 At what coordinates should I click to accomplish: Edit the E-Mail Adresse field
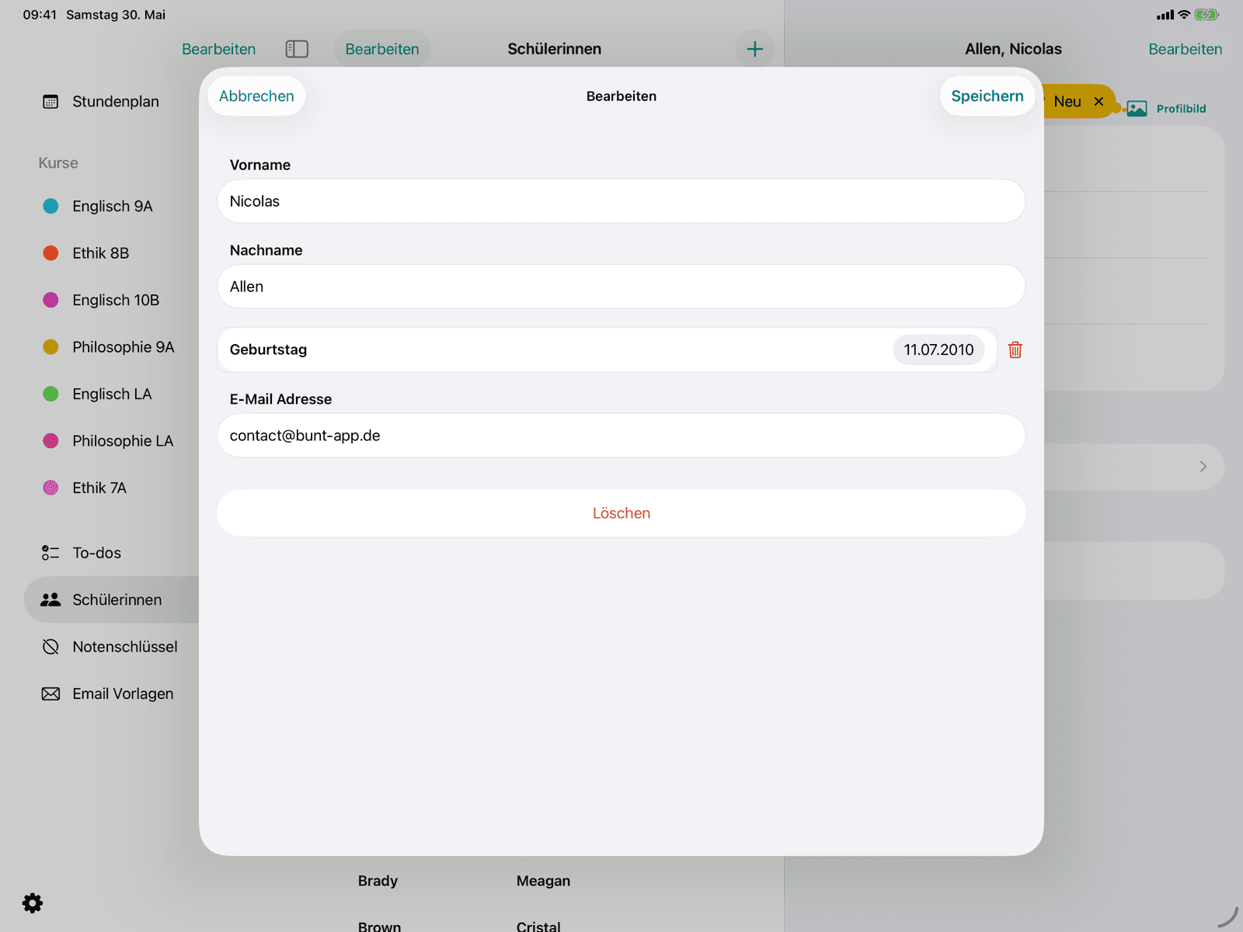pos(621,436)
